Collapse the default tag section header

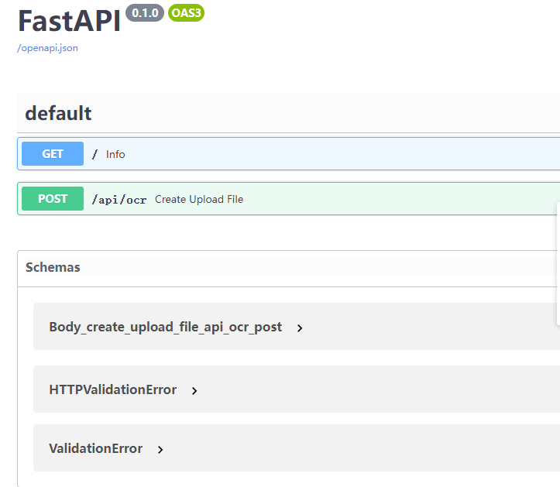click(289, 113)
